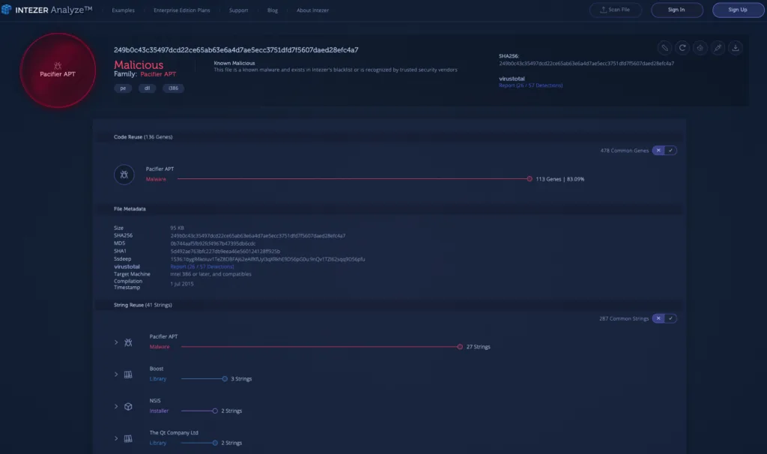Open About Intezer page
This screenshot has height=454, width=767.
click(x=312, y=10)
